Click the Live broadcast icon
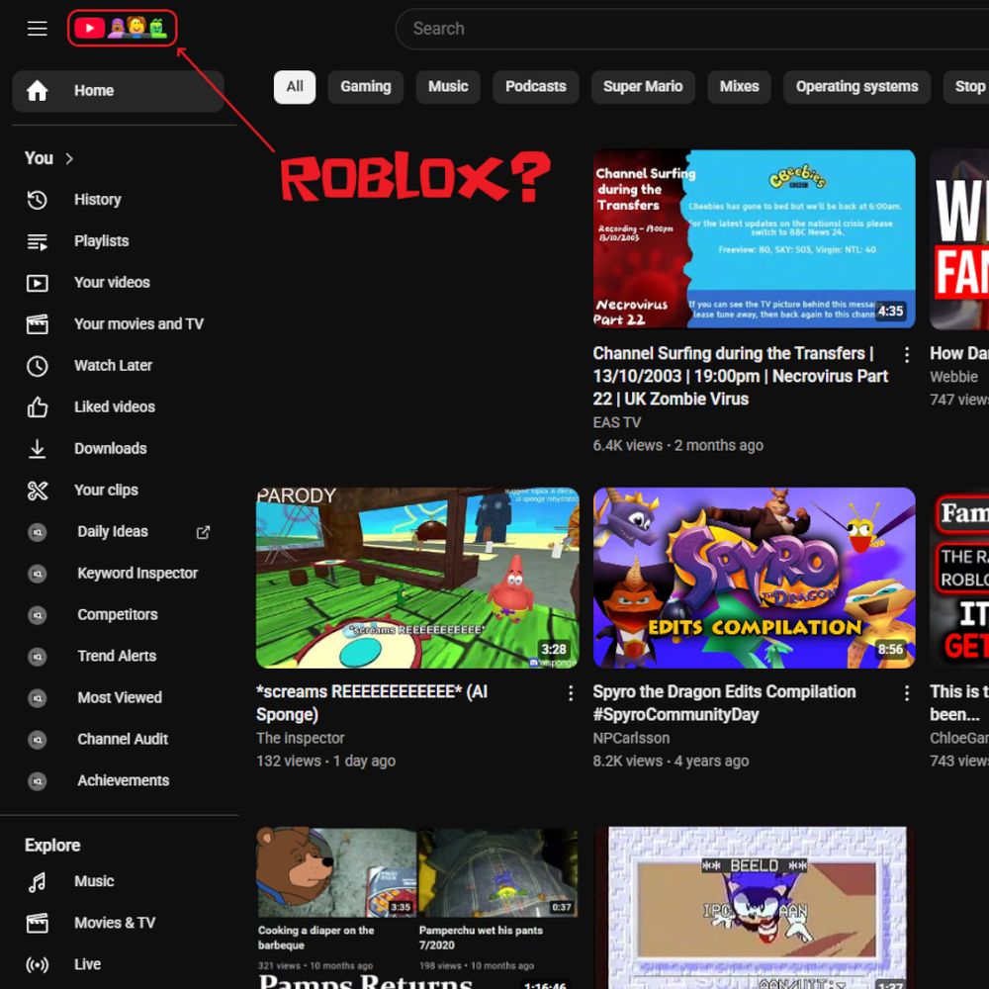 tap(38, 965)
